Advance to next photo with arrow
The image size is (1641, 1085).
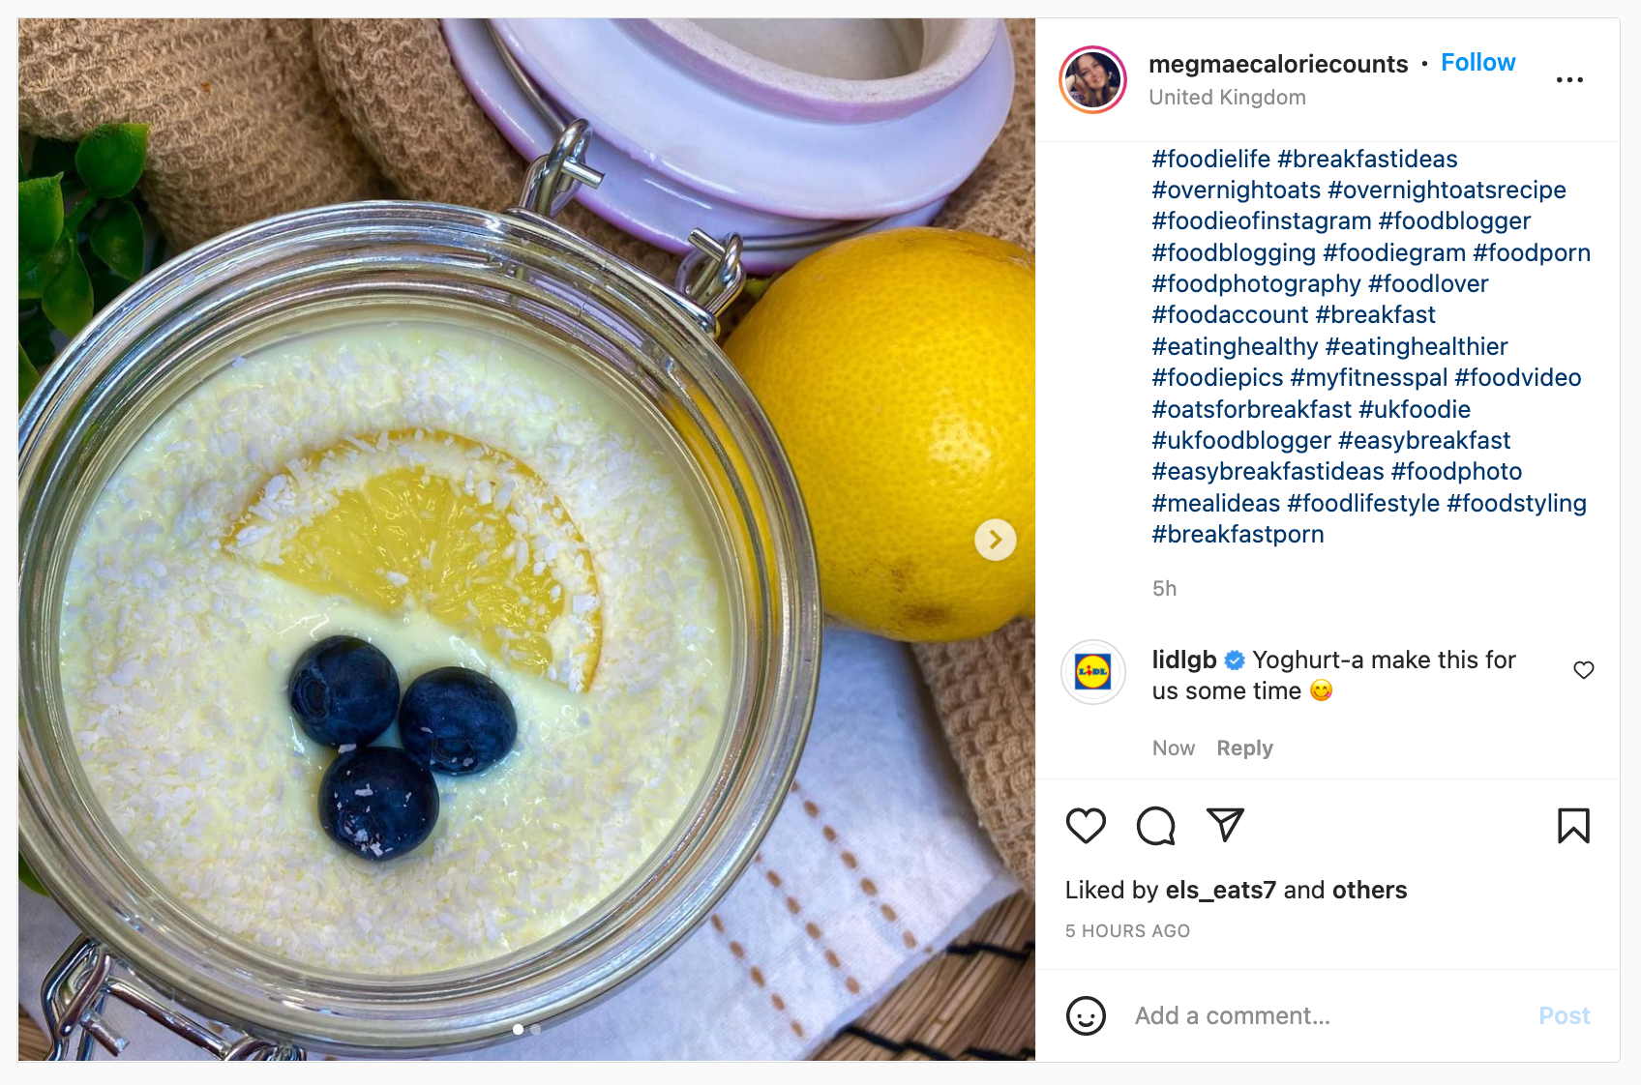coord(996,540)
